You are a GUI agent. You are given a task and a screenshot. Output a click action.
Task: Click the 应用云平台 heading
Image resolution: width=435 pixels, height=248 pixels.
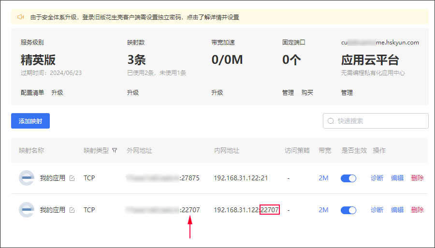(370, 60)
